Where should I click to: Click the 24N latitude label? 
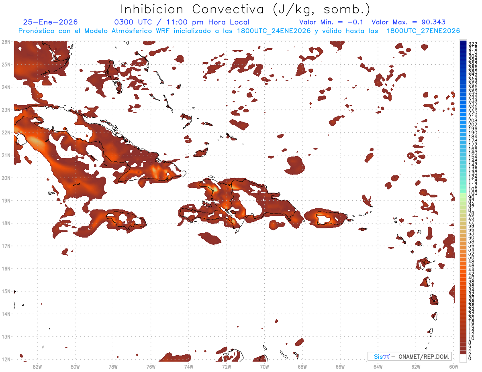click(6, 87)
